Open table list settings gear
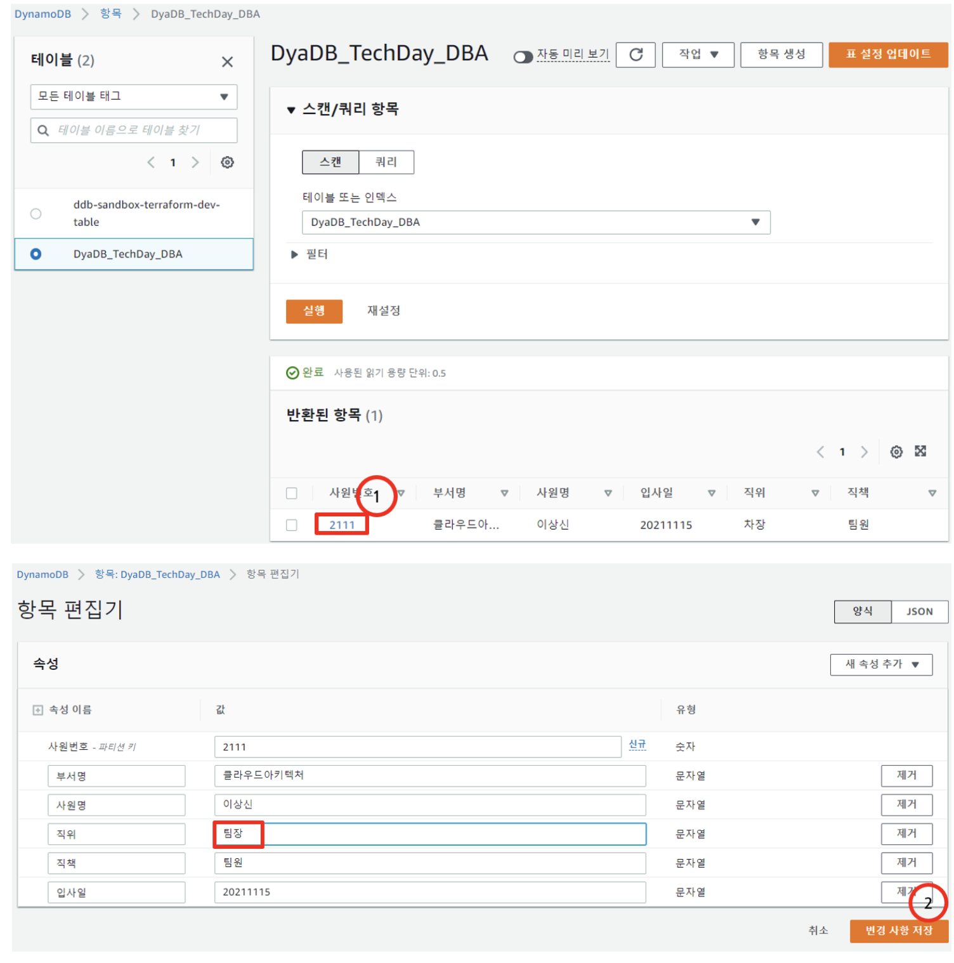Image resolution: width=954 pixels, height=963 pixels. (x=227, y=162)
